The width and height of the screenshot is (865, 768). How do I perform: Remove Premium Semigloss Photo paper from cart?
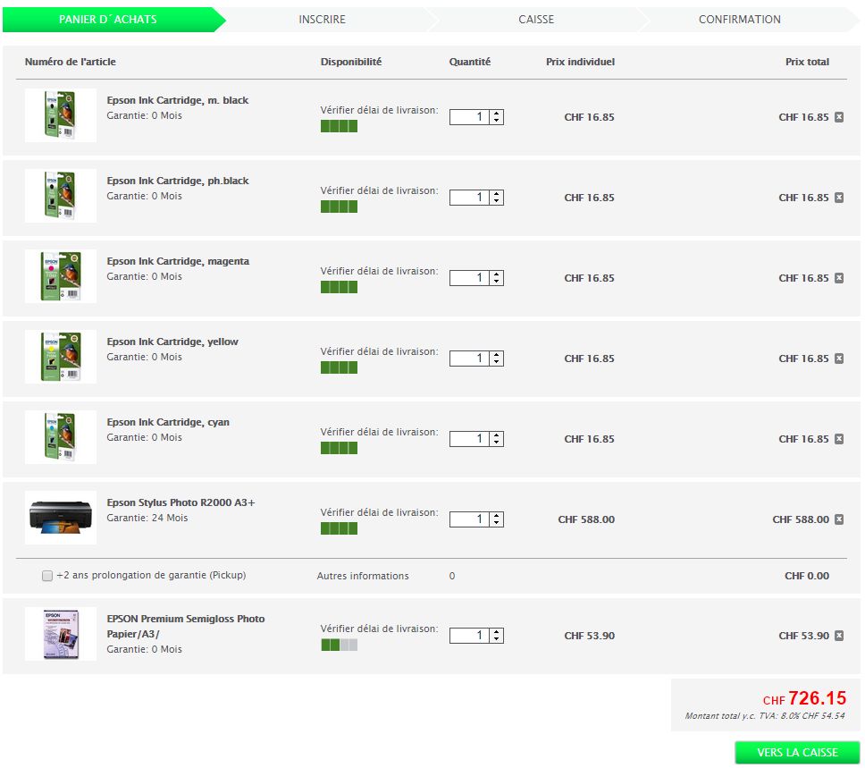pos(839,636)
